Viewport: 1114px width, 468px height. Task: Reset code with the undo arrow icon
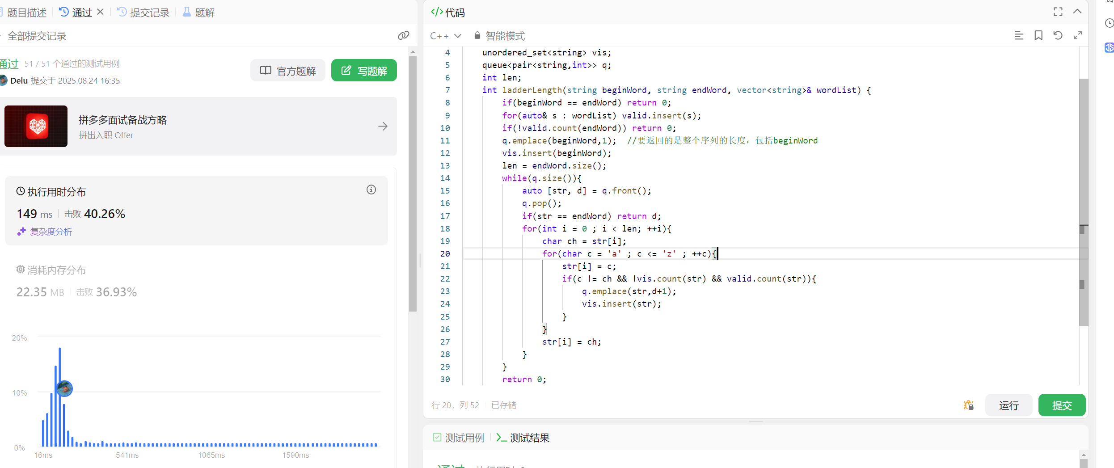pyautogui.click(x=1058, y=35)
